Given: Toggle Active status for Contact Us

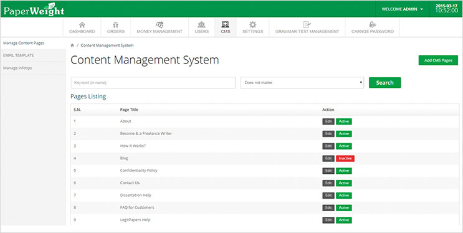Looking at the screenshot, I should tap(344, 183).
